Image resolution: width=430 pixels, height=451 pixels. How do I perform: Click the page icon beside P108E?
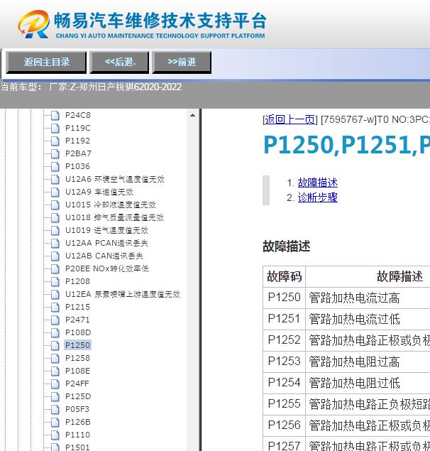(55, 371)
